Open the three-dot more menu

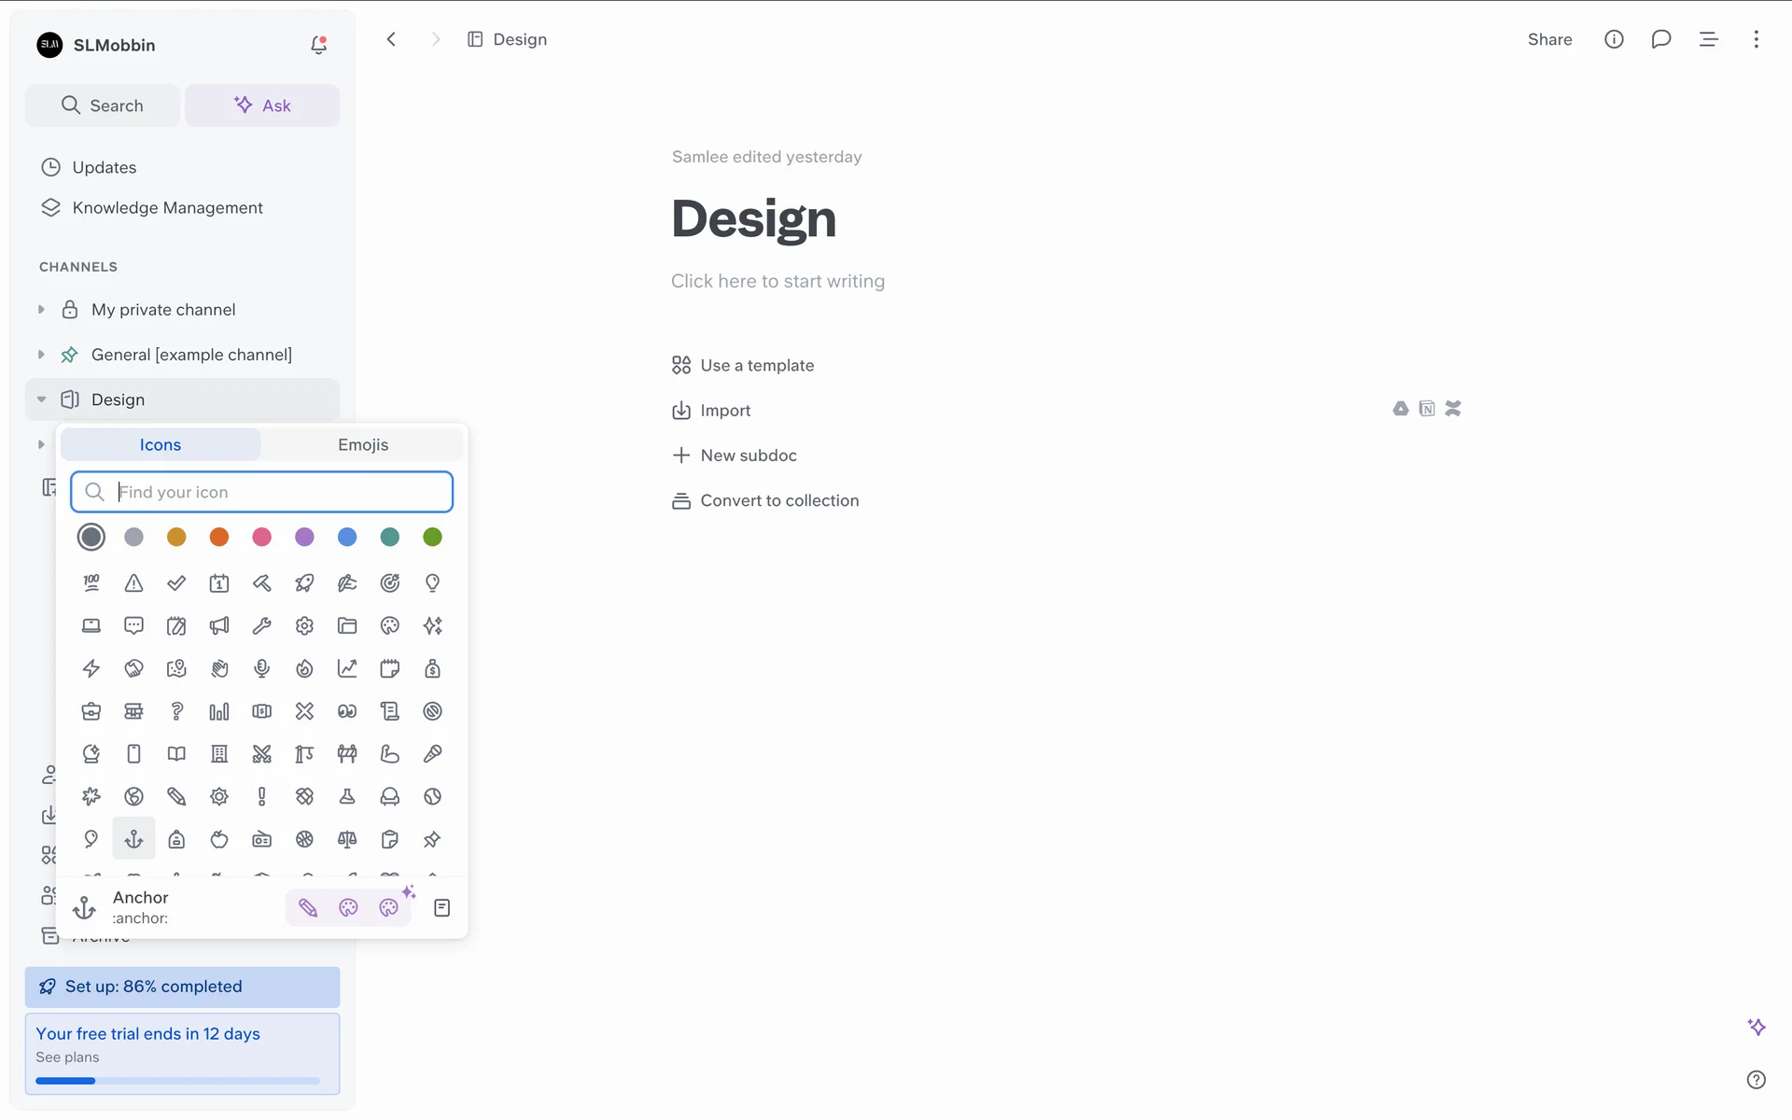point(1756,39)
